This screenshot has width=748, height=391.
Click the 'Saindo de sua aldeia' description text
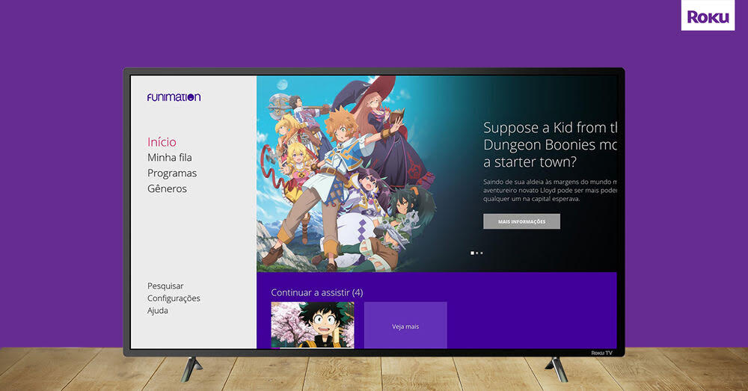point(550,190)
